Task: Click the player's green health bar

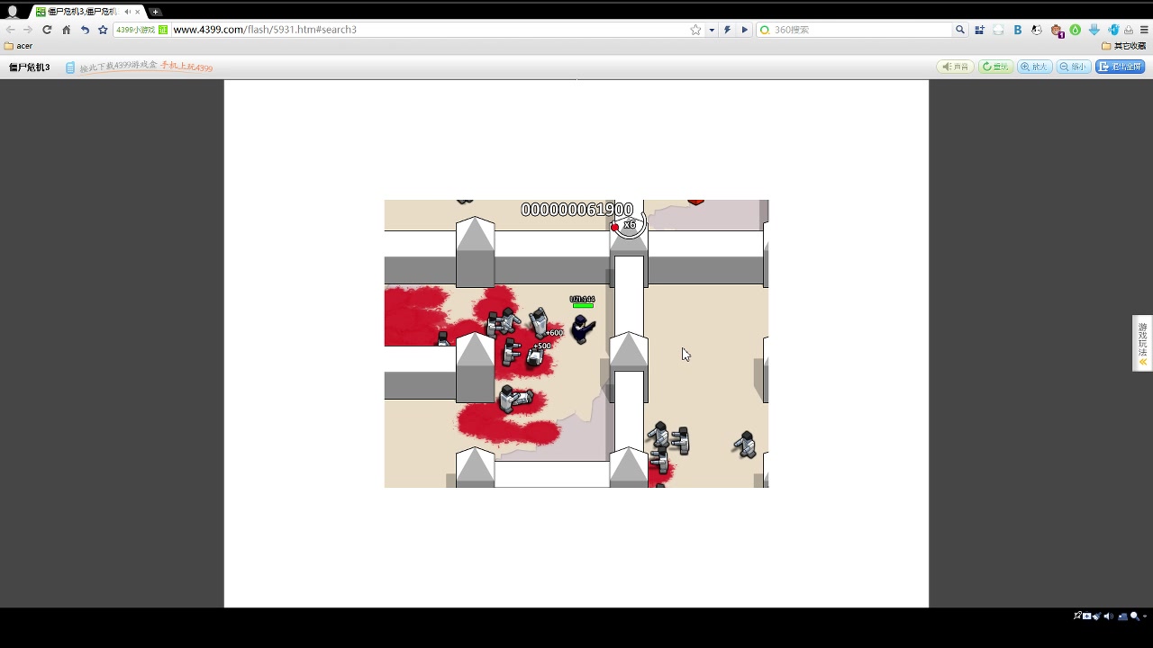Action: [x=583, y=306]
